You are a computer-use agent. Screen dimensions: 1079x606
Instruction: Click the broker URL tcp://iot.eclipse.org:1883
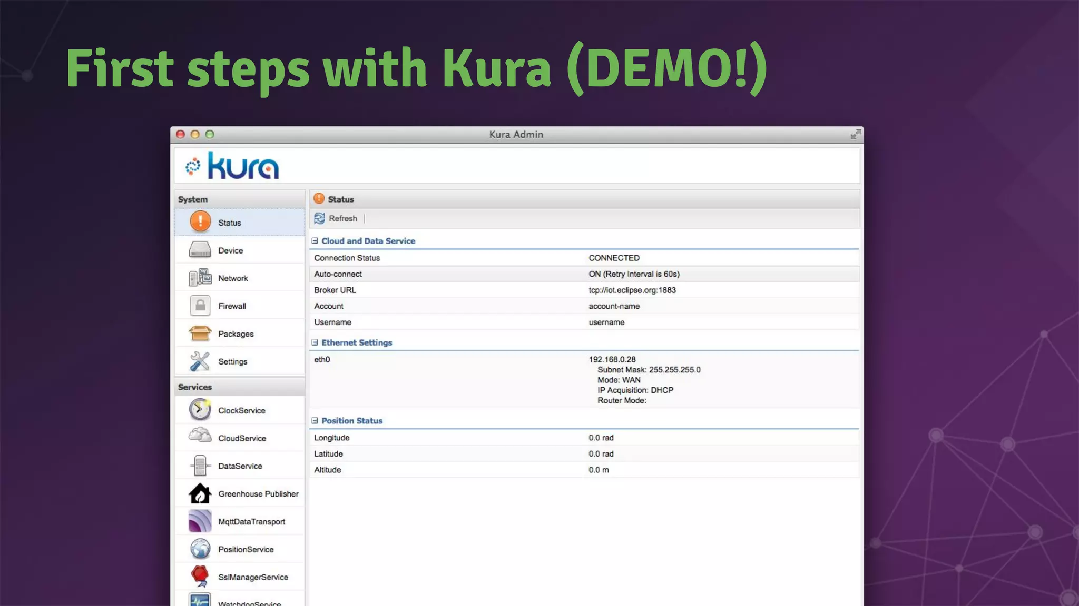pyautogui.click(x=632, y=290)
